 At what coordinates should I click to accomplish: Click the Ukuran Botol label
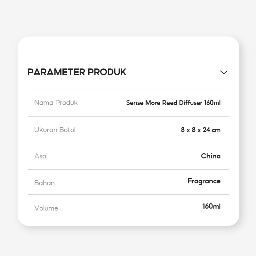[55, 130]
